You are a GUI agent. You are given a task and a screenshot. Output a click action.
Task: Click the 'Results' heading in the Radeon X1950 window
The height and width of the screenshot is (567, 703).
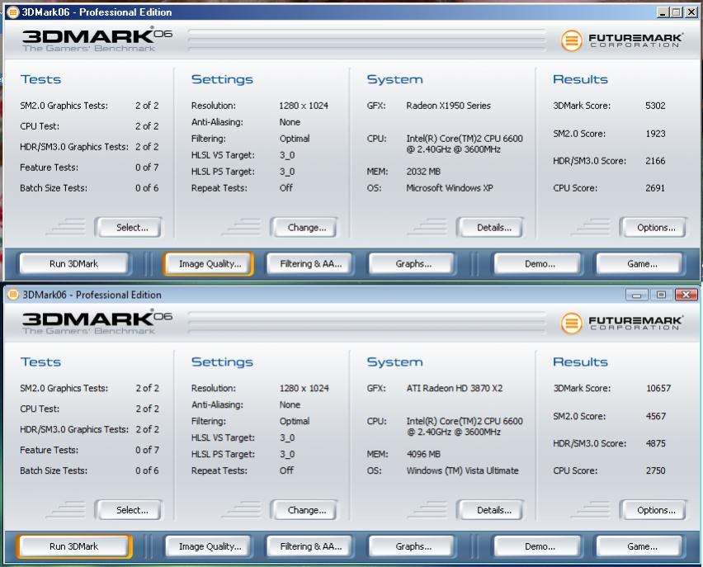580,79
